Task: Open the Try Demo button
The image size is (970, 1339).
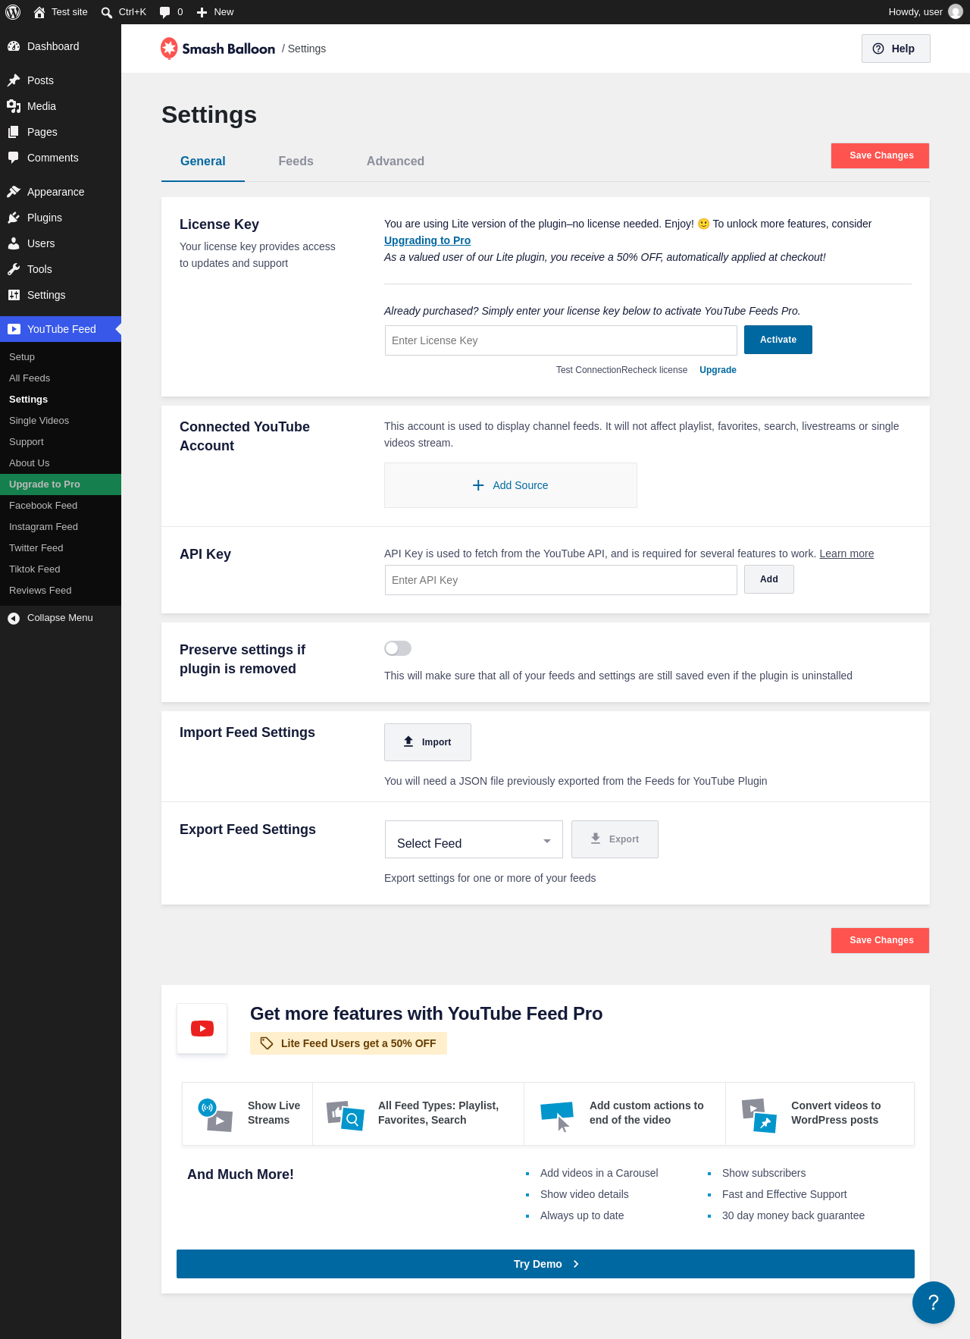Action: [546, 1264]
